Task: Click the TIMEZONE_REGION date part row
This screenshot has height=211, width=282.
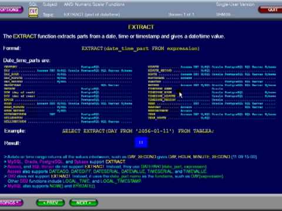Action: [212, 100]
